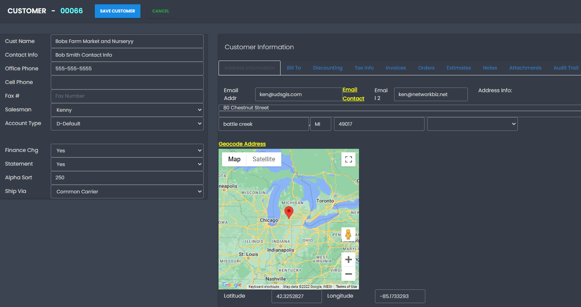Click the Office Phone field
This screenshot has height=307, width=581.
[127, 68]
